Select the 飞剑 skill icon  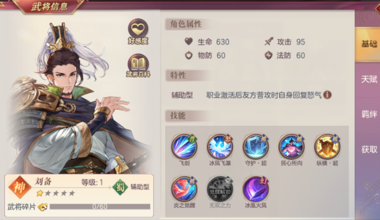tap(184, 147)
